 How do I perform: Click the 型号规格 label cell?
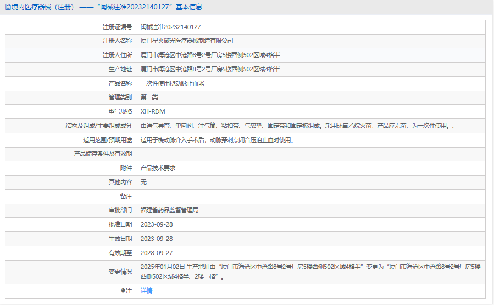pyautogui.click(x=70, y=111)
